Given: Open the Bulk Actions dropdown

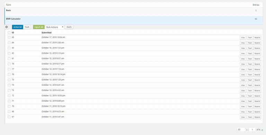Looking at the screenshot, I should click(x=55, y=27).
